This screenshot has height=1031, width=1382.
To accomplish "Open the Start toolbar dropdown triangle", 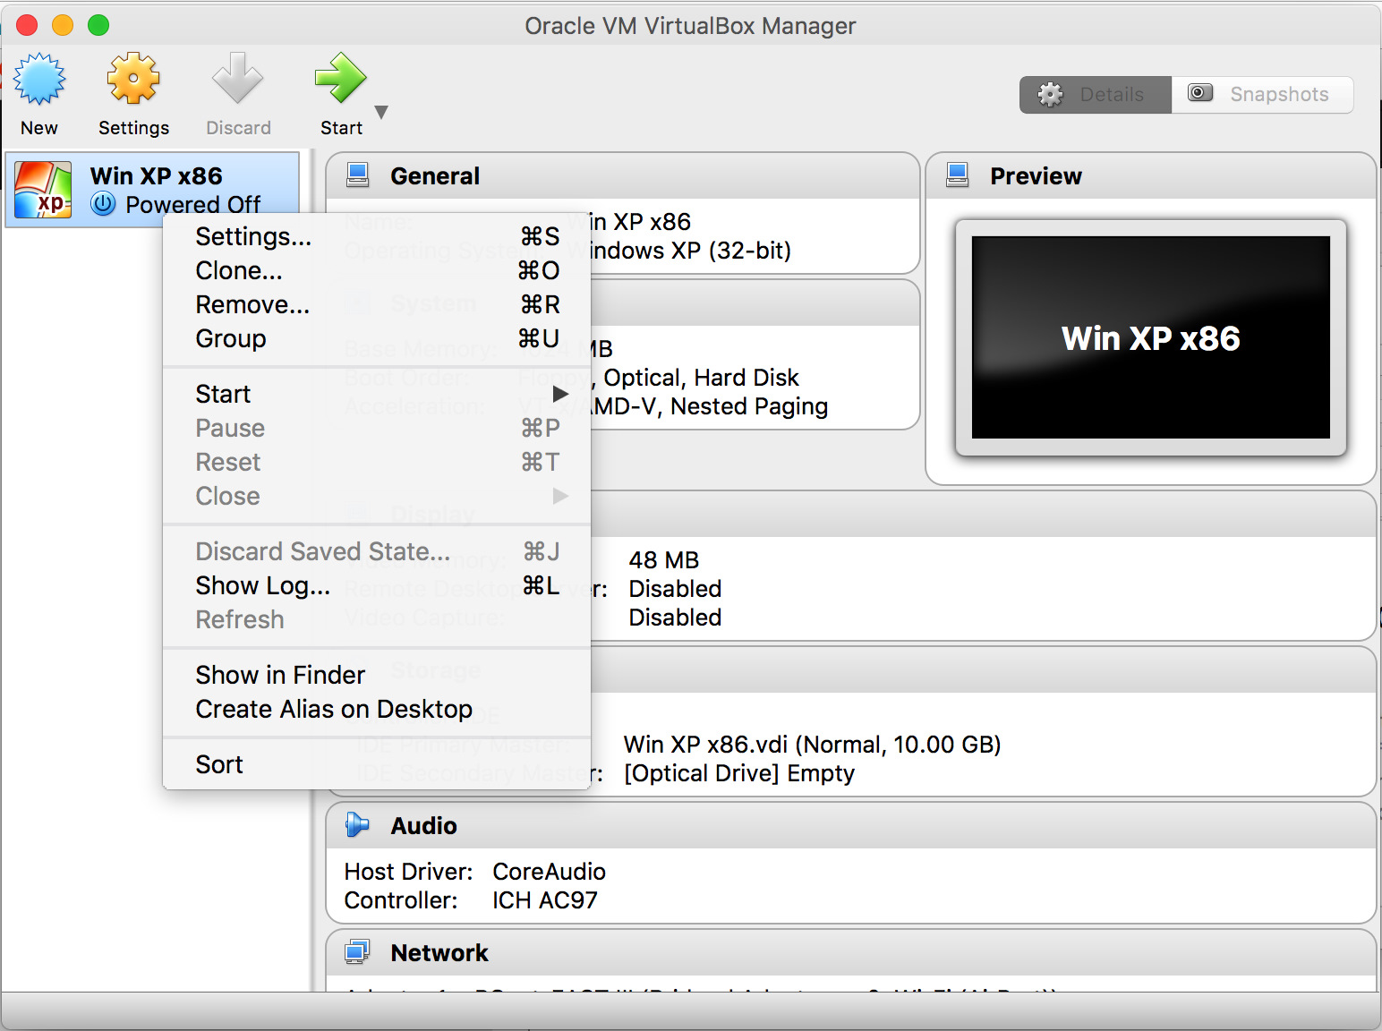I will [381, 112].
